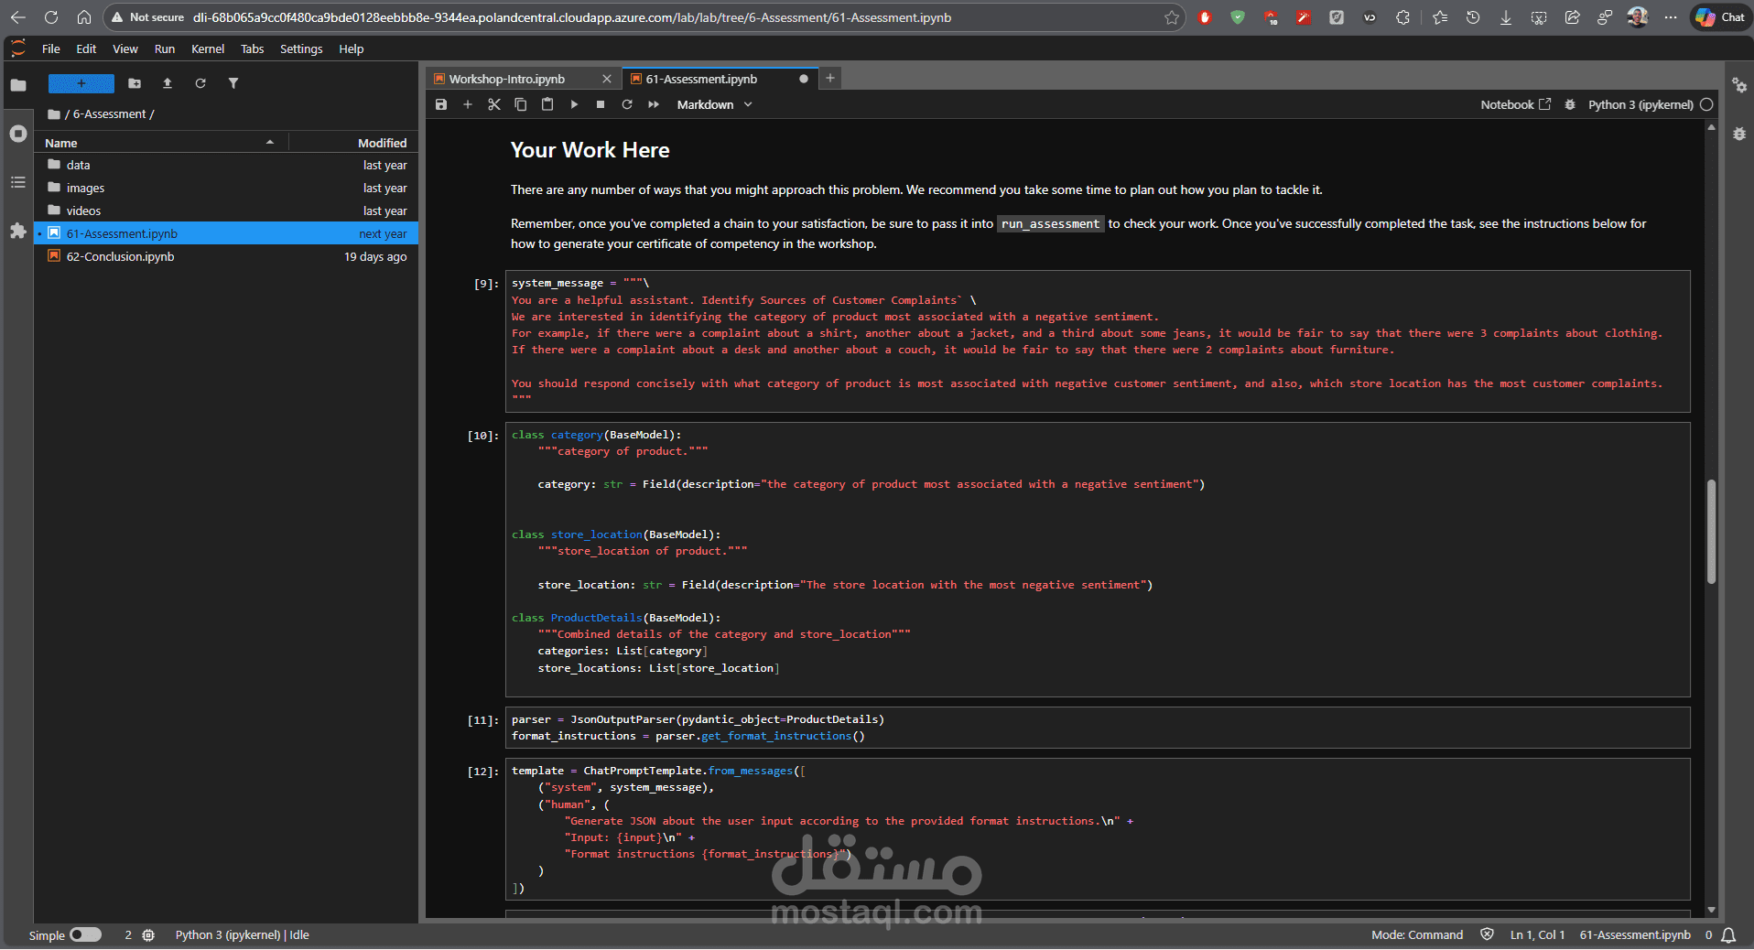Click the ChatPromptTemplate code cell
The image size is (1754, 950).
coord(1098,829)
